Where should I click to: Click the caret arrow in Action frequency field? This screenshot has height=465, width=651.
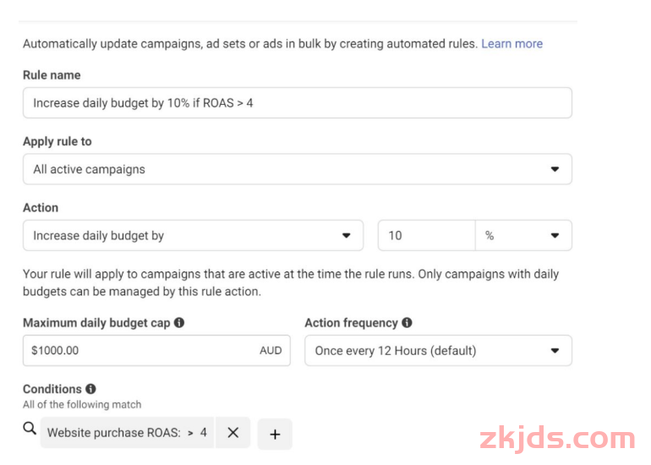coord(555,350)
